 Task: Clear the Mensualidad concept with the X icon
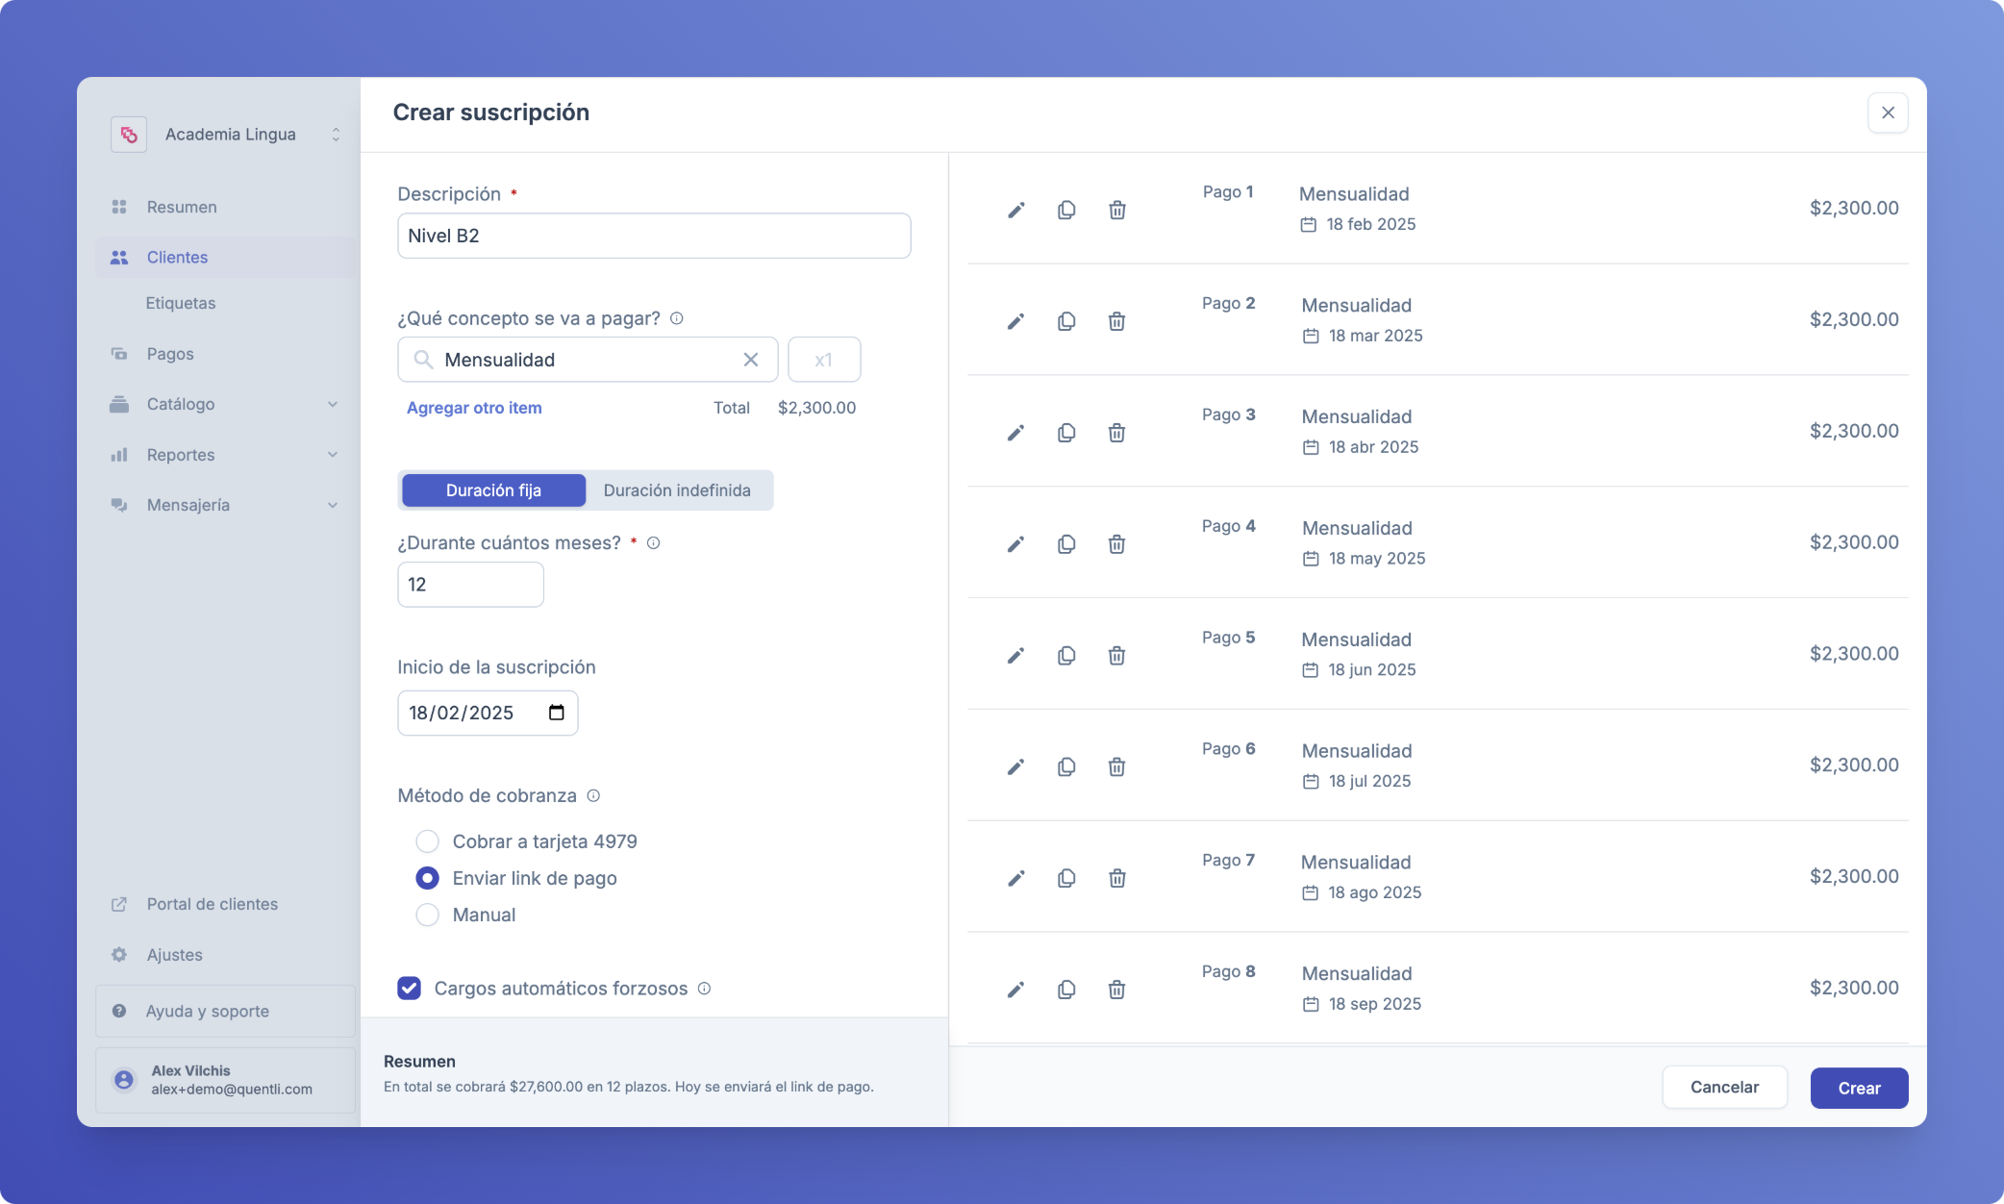(751, 360)
